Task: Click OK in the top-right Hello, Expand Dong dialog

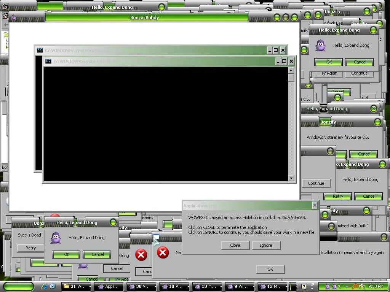Action: click(x=328, y=62)
